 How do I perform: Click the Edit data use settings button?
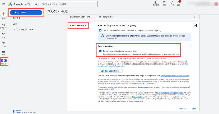tap(110, 71)
